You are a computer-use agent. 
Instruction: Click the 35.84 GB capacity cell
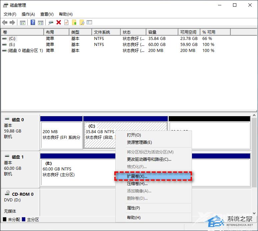click(x=157, y=39)
